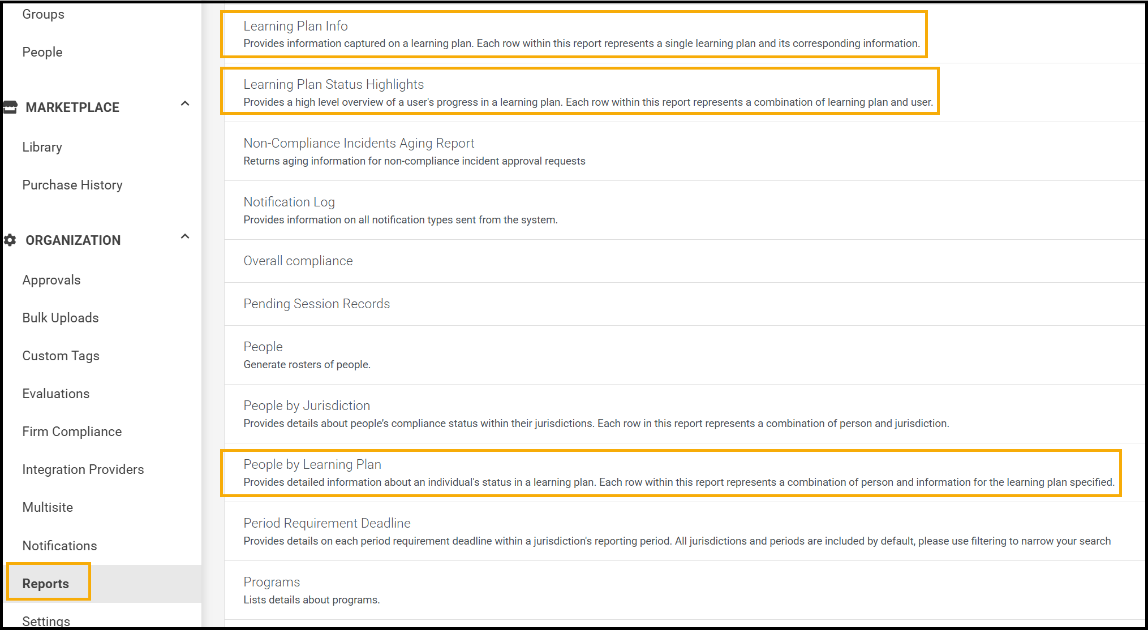Open Bulk Uploads page
Screen dimensions: 1148x630
point(61,318)
